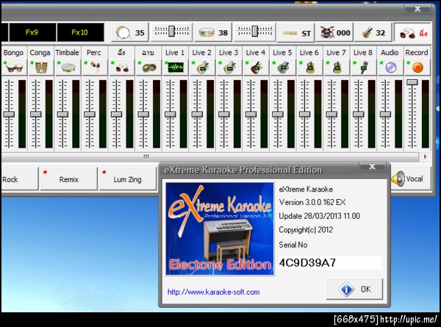Select the Conga channel icon
Screen dimensions: 441x327
click(40, 68)
